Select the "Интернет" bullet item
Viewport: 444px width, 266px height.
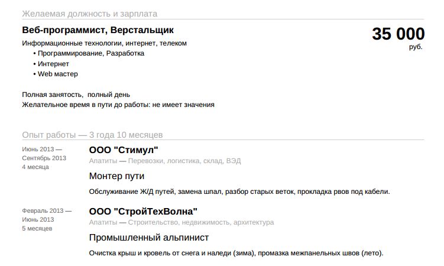point(53,64)
